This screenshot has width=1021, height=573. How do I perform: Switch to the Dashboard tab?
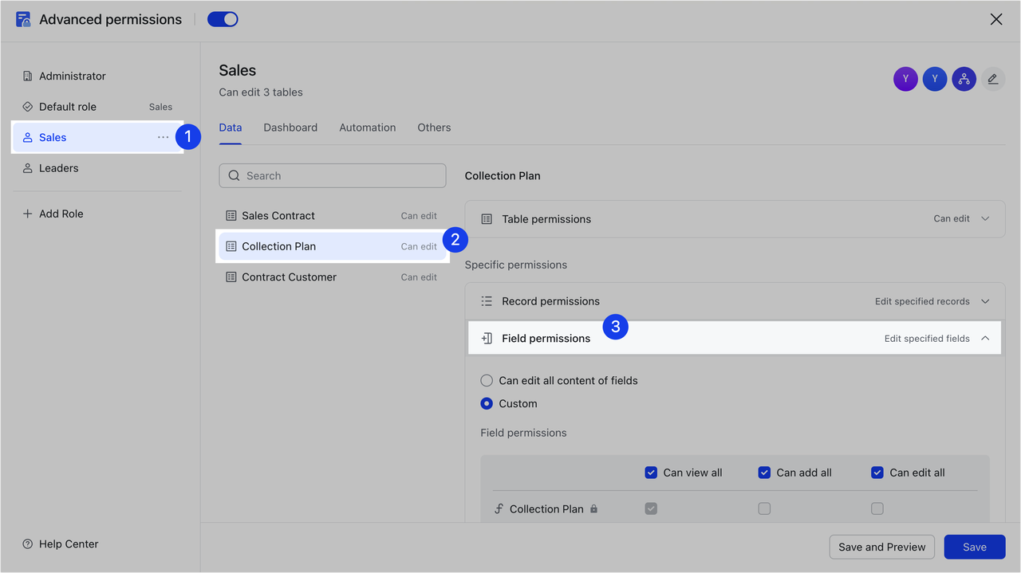tap(290, 128)
